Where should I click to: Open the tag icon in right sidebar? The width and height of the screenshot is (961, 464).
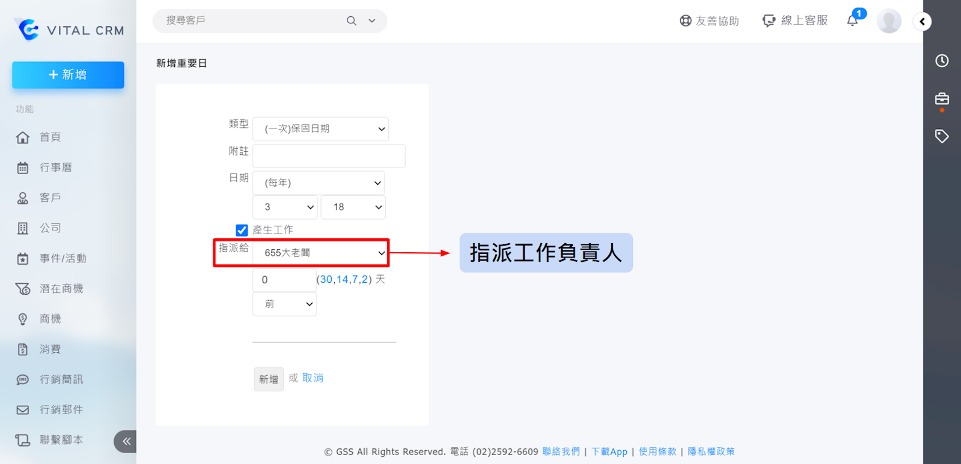click(x=942, y=136)
